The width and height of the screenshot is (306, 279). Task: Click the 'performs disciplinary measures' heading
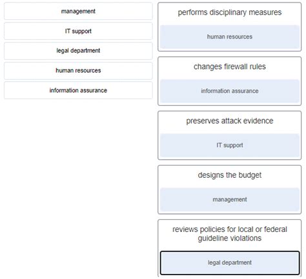click(230, 12)
